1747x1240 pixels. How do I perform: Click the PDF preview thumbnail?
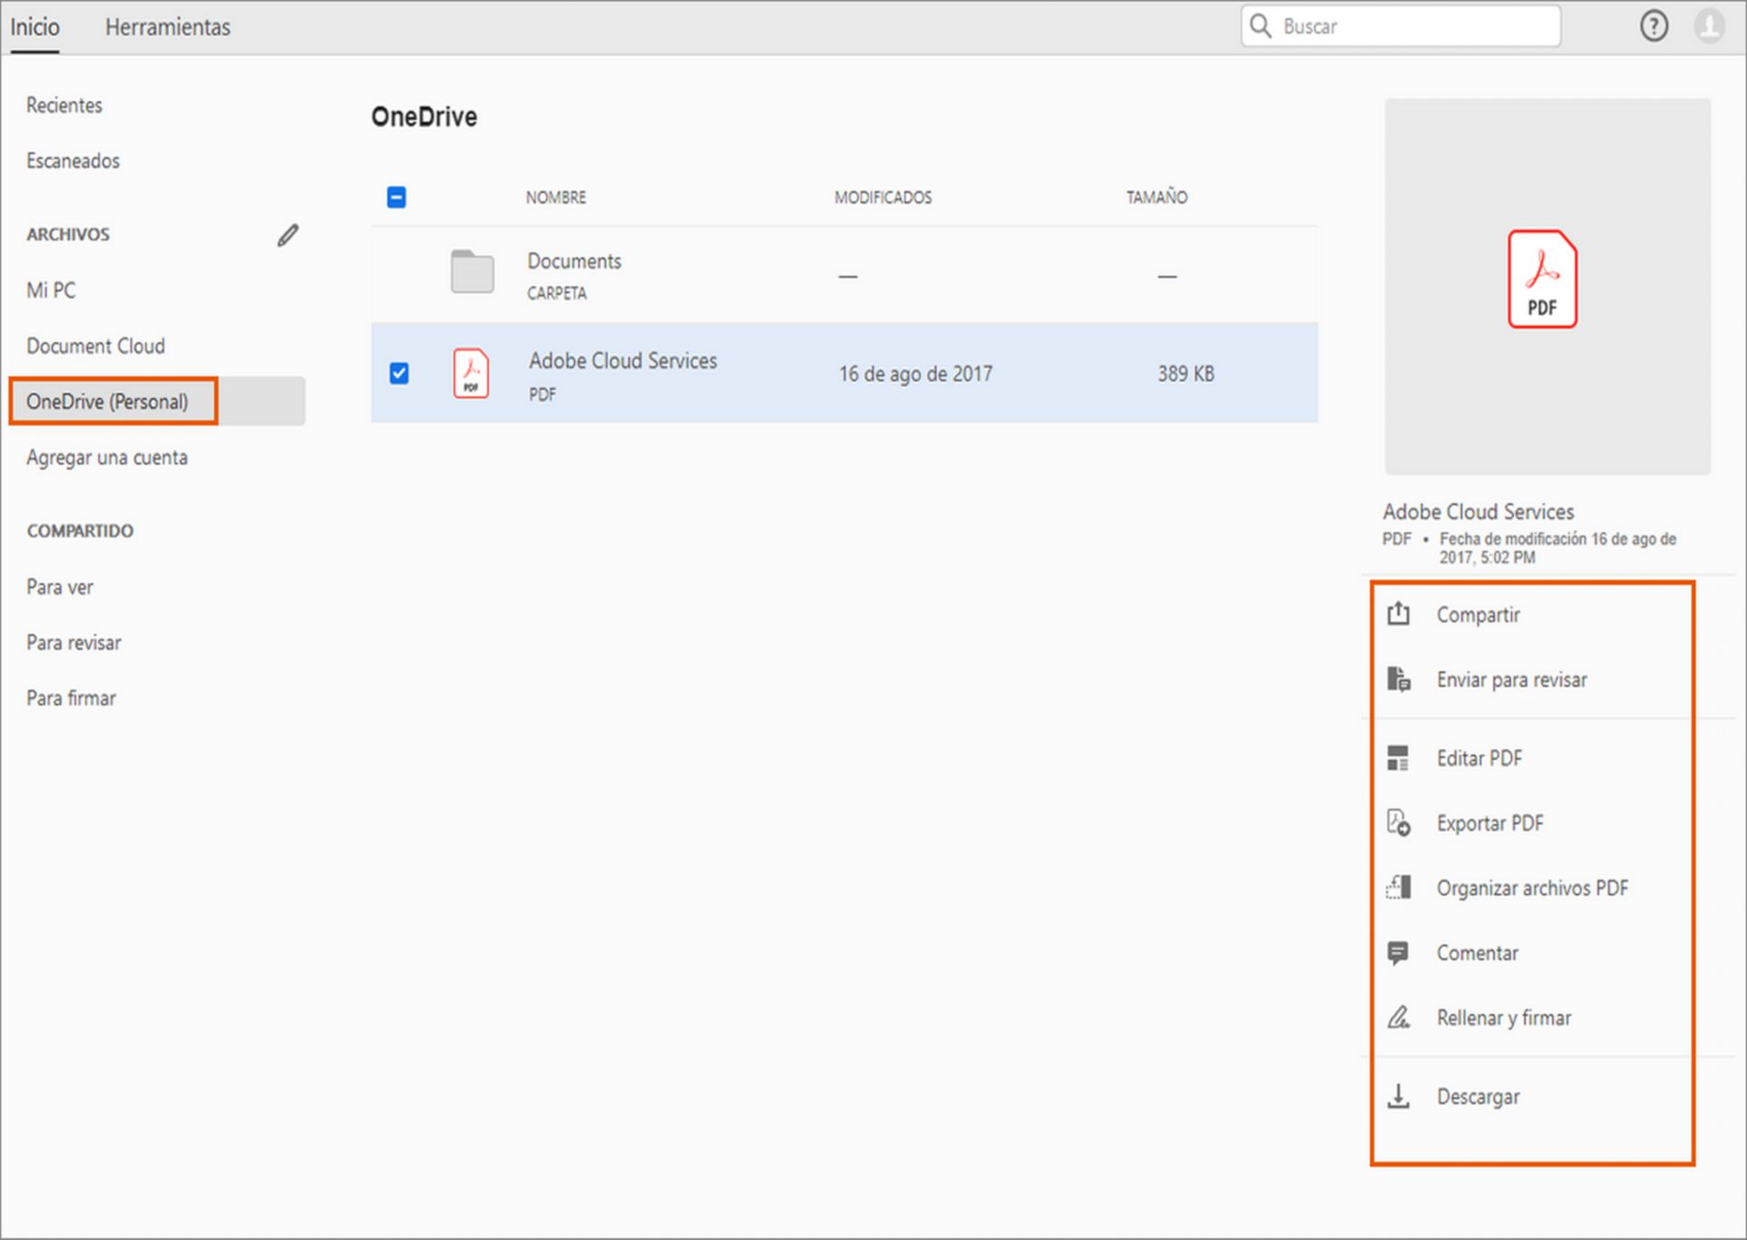tap(1543, 280)
